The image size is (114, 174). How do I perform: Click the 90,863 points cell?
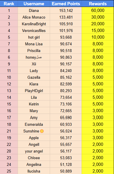(66, 57)
